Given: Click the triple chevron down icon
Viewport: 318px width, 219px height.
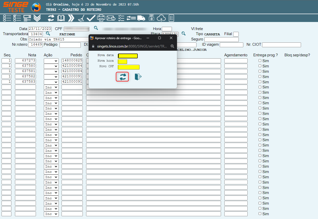Looking at the screenshot, I should pyautogui.click(x=37, y=18).
